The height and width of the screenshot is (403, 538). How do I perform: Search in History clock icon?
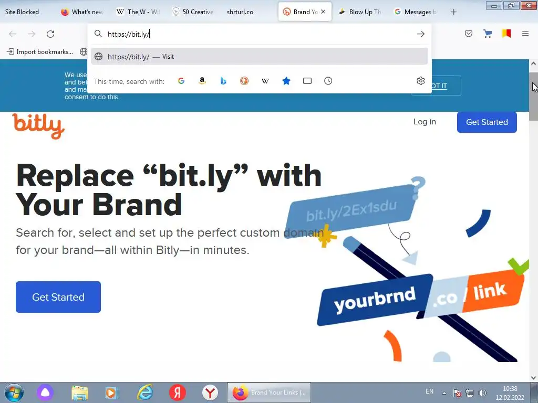(328, 81)
